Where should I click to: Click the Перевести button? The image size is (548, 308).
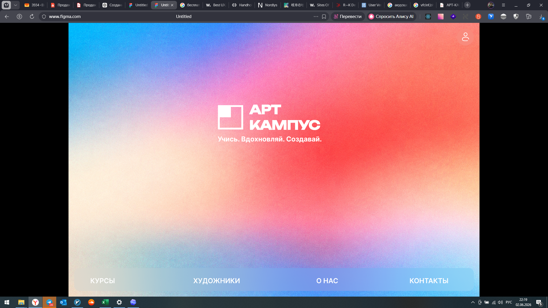pyautogui.click(x=348, y=17)
